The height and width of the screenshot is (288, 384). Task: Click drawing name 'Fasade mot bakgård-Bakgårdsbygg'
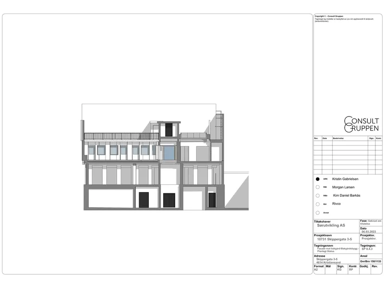(337, 249)
